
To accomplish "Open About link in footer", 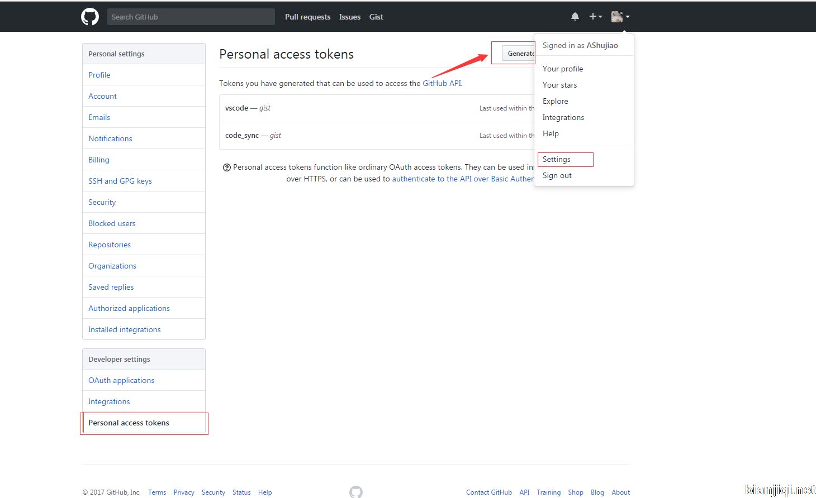I will click(620, 492).
